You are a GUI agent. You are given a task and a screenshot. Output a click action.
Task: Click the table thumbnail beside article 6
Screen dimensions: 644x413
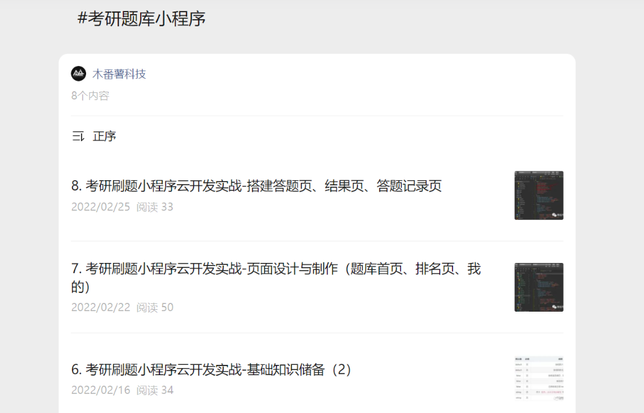[539, 379]
